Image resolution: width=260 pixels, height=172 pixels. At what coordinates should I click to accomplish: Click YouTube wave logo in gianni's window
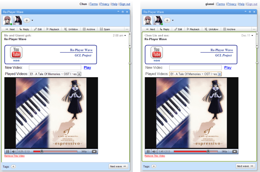(157, 54)
